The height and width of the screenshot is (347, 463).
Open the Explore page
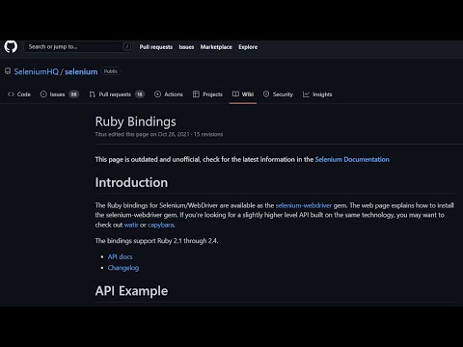coord(248,47)
